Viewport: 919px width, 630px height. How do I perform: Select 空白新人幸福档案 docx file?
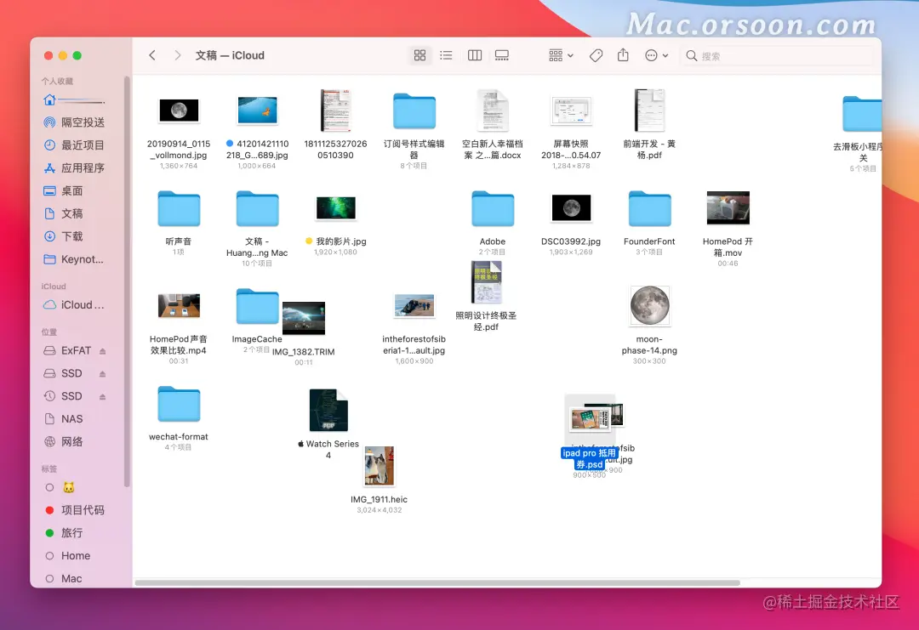(493, 111)
